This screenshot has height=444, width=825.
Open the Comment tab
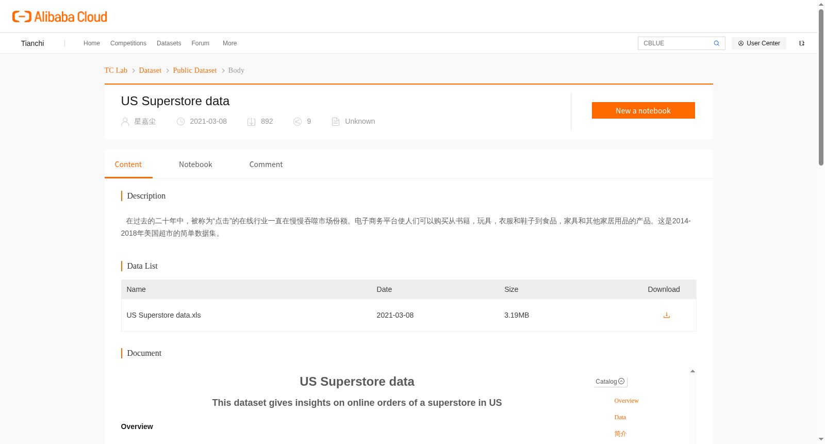coord(266,165)
